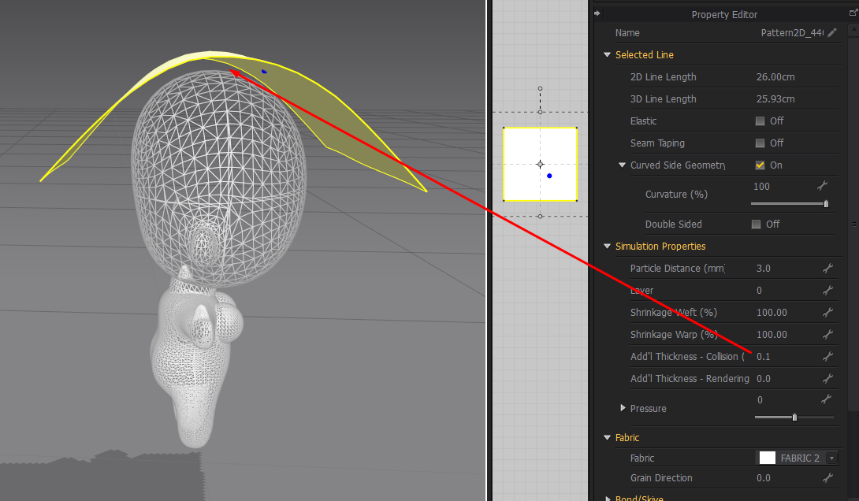859x501 pixels.
Task: Click the white FABRIC 2 color swatch
Action: pos(767,458)
